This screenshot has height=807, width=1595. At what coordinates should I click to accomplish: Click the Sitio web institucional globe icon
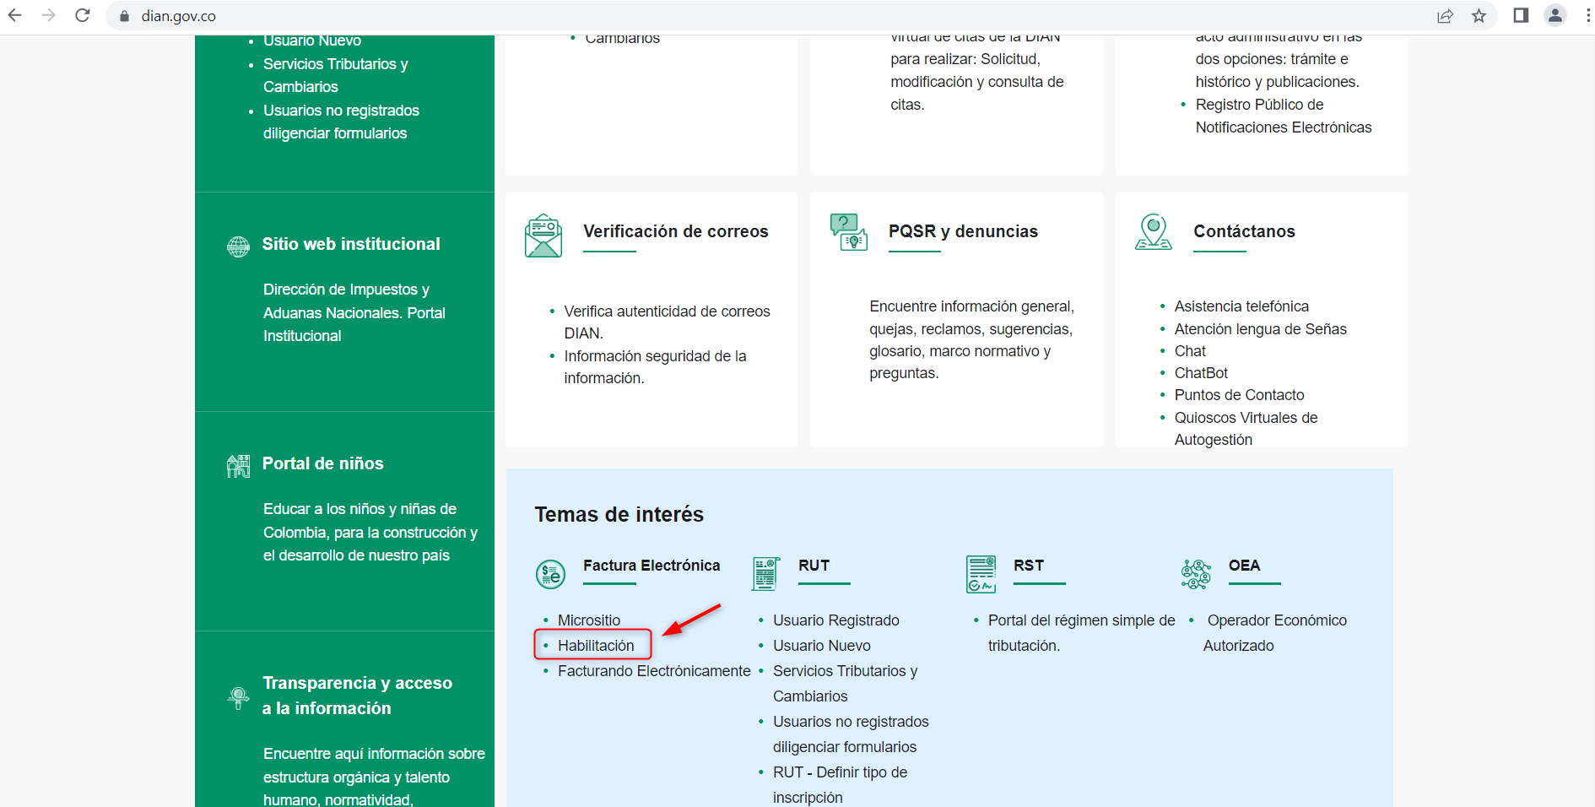(x=239, y=246)
